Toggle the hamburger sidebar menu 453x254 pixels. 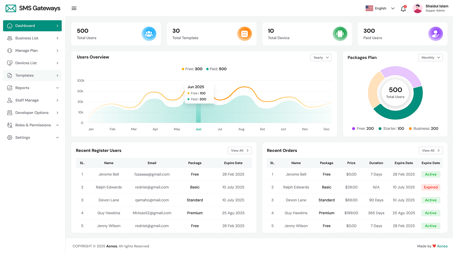(x=74, y=8)
